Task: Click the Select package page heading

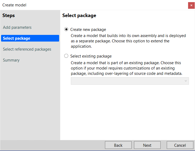Action: point(79,15)
